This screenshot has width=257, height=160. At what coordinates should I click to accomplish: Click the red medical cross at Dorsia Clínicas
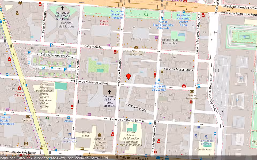20,88
